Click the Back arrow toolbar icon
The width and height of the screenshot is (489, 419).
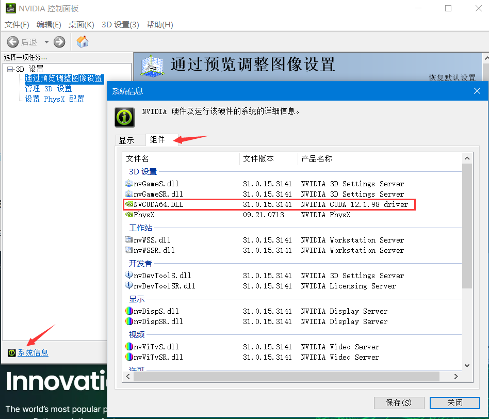(x=13, y=42)
